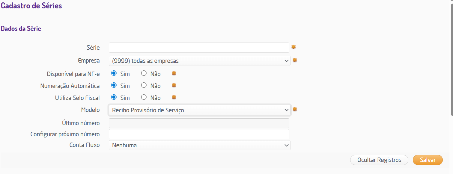The height and width of the screenshot is (174, 453).
Task: Click the asterisk icon beside Numeração Automática
Action: tap(174, 85)
